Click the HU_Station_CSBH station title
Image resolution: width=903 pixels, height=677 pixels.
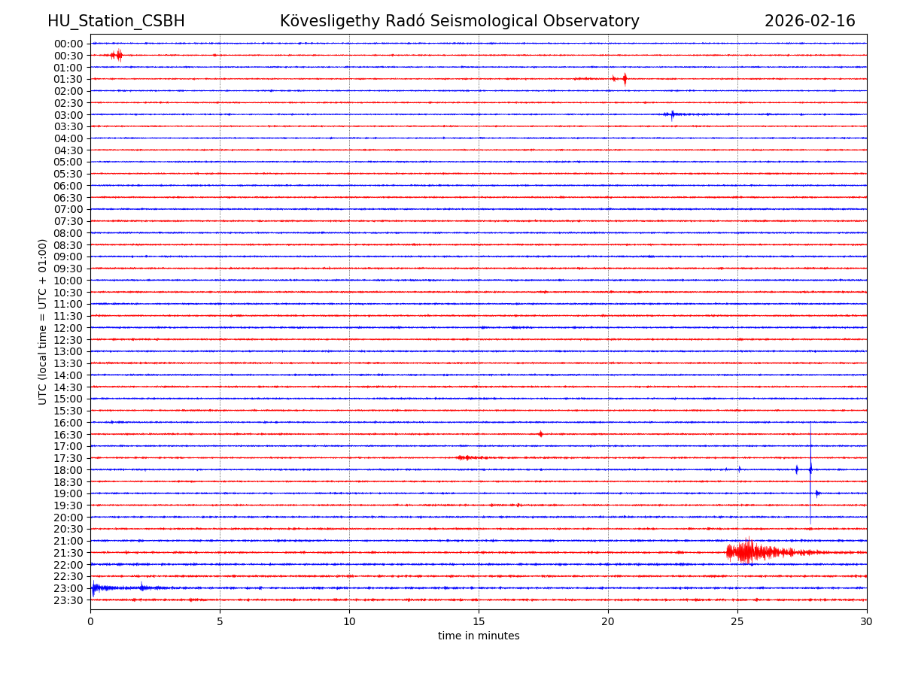coord(116,21)
